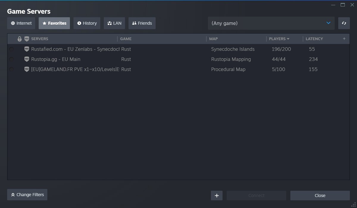Click the latency value 155
The height and width of the screenshot is (208, 357).
[313, 69]
